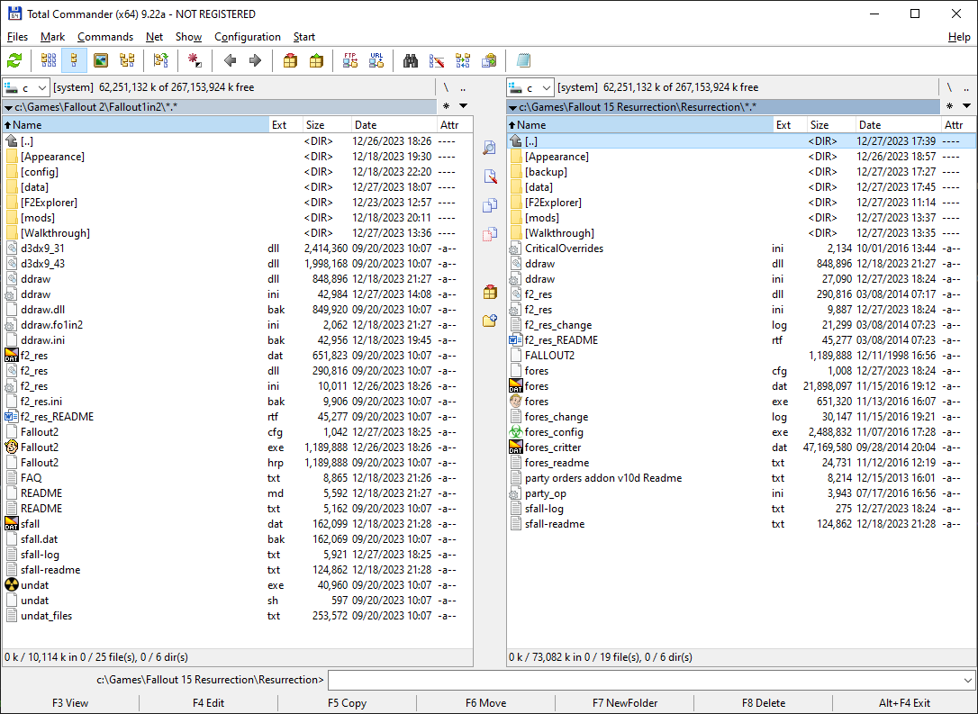Open Notepad toolbar icon

click(523, 60)
